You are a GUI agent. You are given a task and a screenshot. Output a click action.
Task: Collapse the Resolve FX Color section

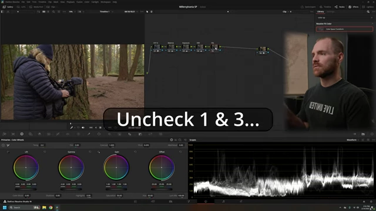tap(372, 23)
